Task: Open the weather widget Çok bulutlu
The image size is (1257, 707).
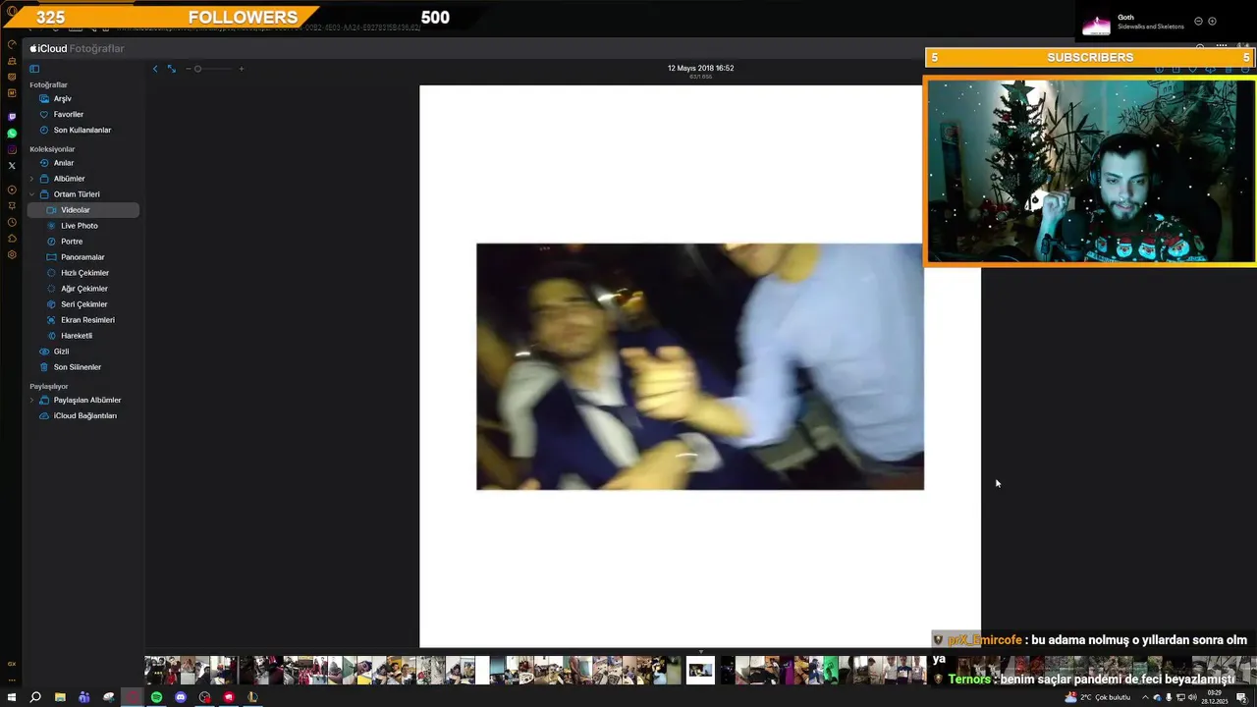Action: (x=1097, y=697)
